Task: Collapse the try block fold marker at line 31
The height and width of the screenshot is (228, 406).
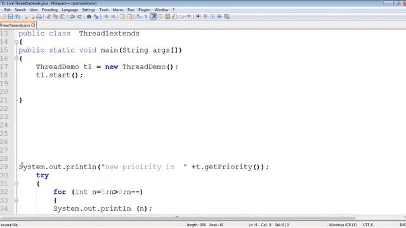Action: pyautogui.click(x=16, y=184)
